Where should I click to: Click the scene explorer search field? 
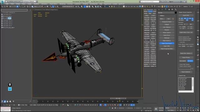coord(14,10)
